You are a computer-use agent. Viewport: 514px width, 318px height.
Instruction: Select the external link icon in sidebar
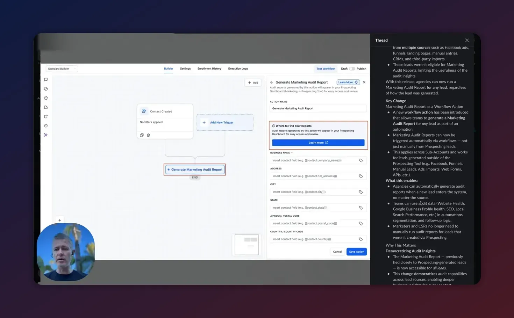tap(46, 116)
